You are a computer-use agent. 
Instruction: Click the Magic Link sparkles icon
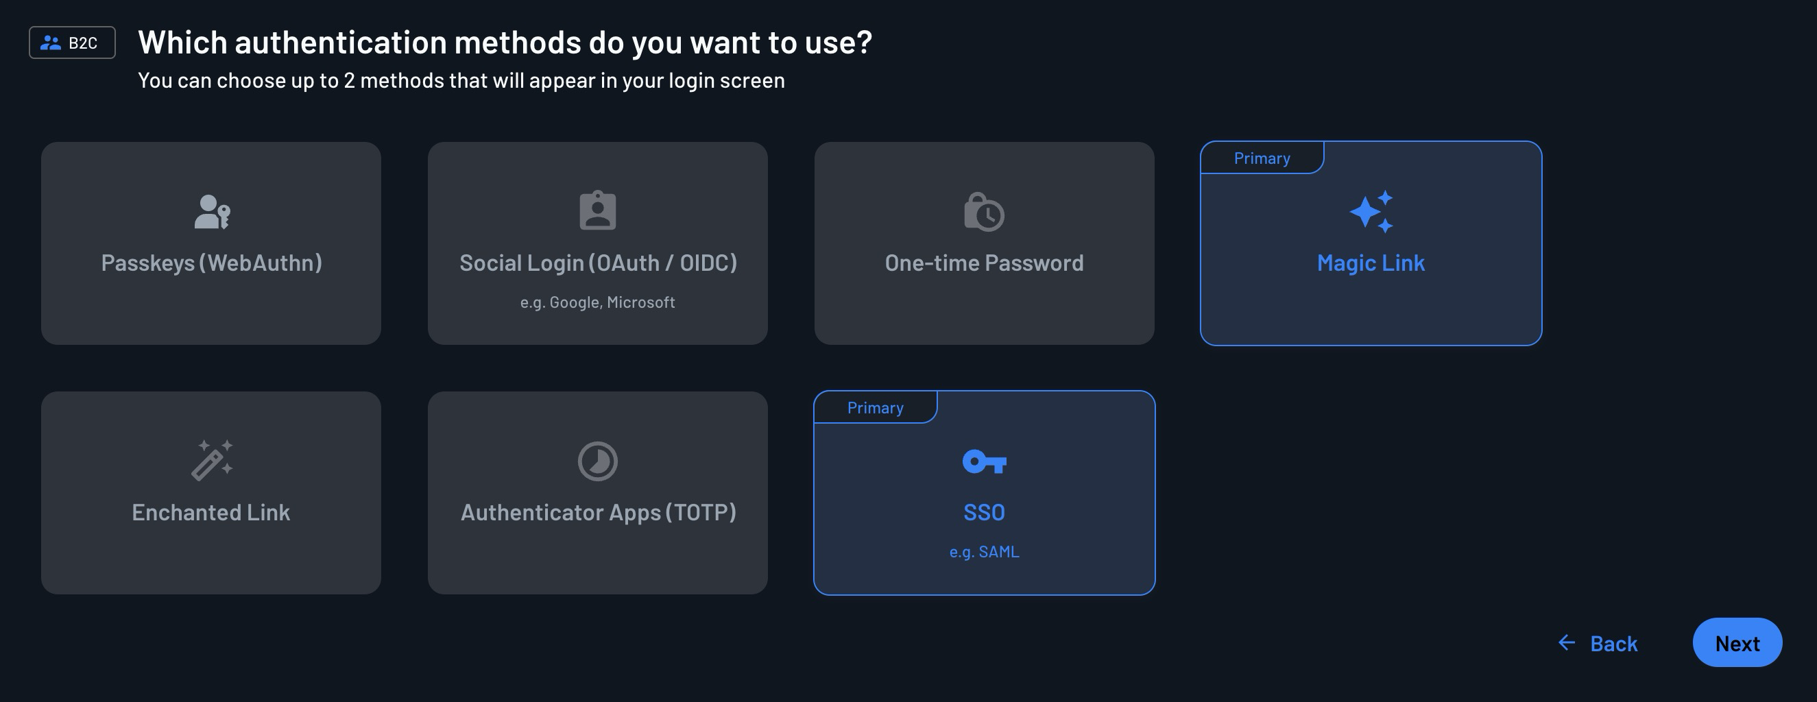[x=1371, y=212]
